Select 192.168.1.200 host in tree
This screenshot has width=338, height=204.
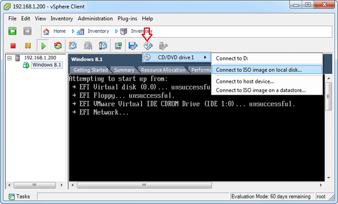coord(40,57)
